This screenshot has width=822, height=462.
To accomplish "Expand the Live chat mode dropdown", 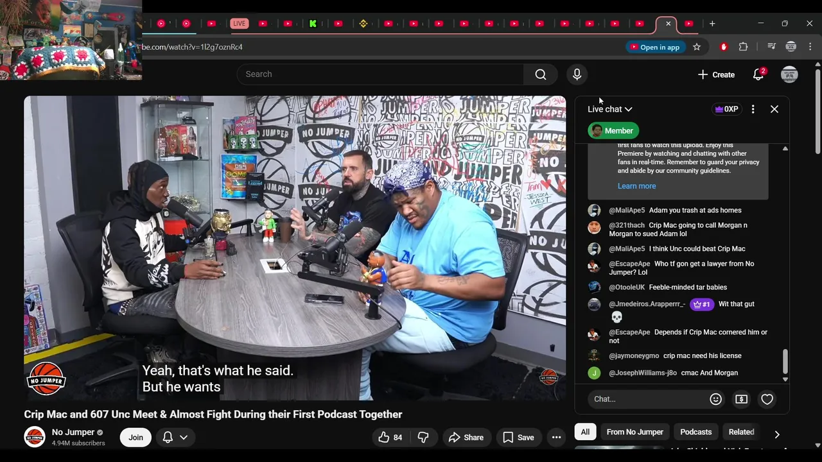I will click(610, 109).
